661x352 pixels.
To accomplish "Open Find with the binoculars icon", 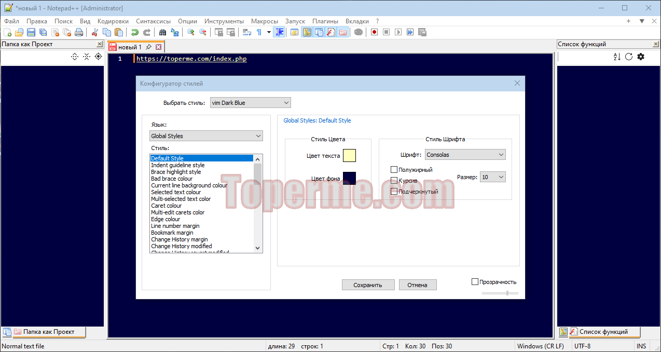I will click(163, 32).
